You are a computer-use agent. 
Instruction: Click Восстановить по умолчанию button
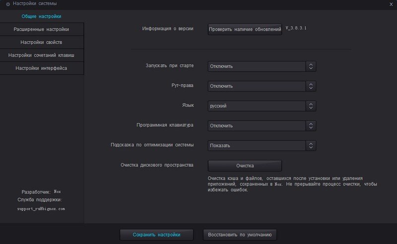(240, 235)
